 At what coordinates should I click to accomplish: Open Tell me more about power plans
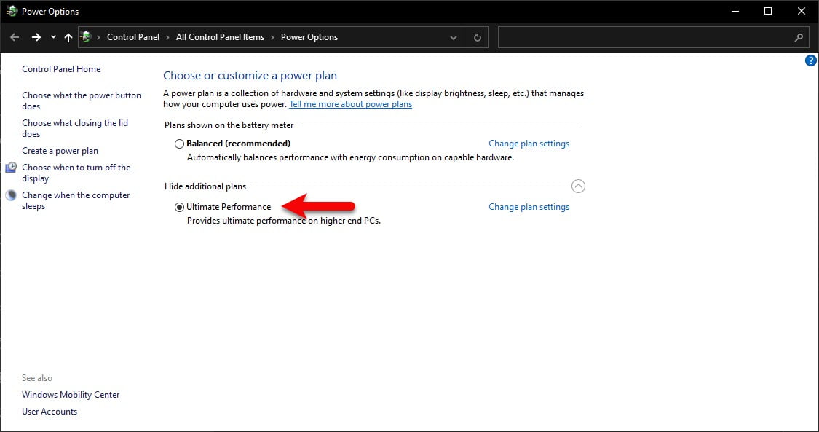pos(350,104)
